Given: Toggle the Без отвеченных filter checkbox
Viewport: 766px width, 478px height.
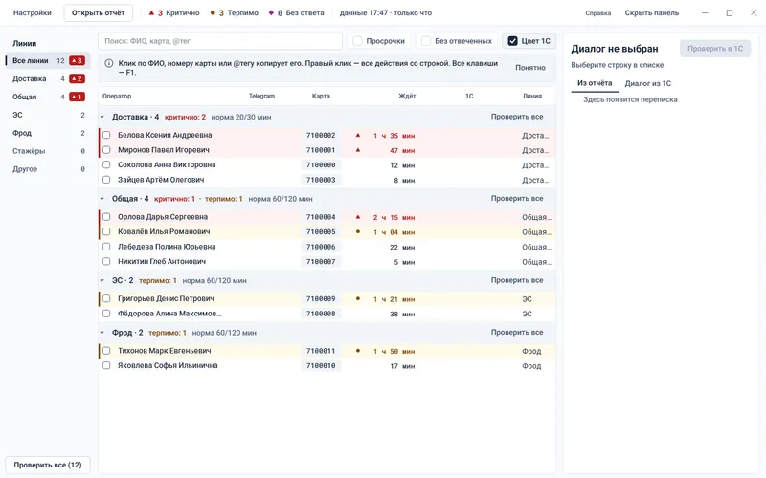Looking at the screenshot, I should (426, 41).
